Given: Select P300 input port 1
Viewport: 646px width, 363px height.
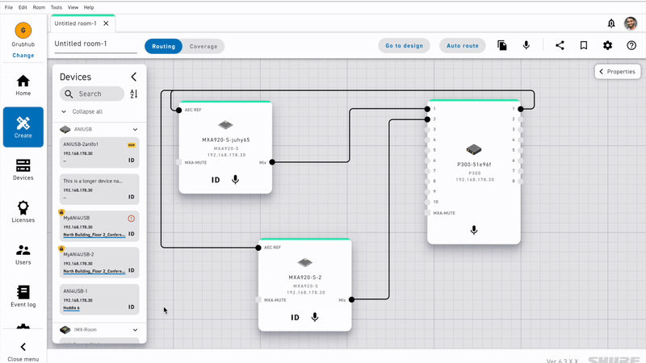Looking at the screenshot, I should (427, 109).
